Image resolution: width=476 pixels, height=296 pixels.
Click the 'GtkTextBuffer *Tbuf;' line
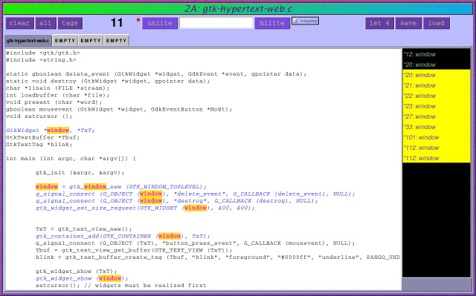tap(43, 137)
